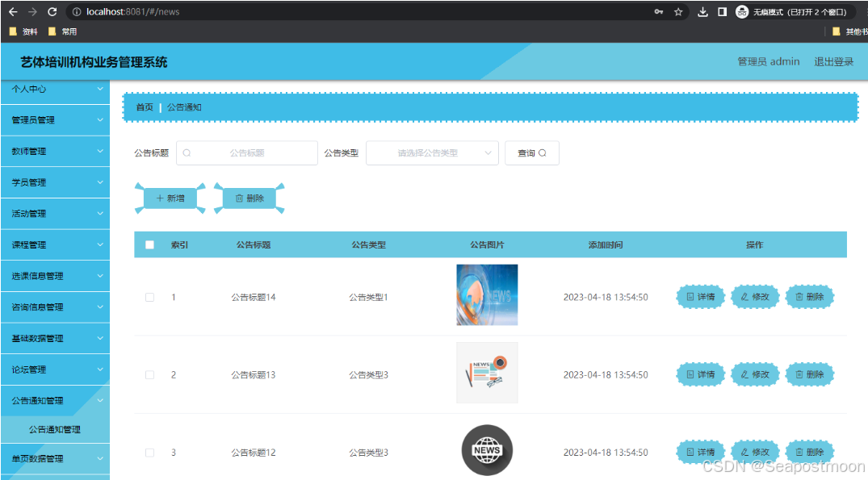This screenshot has height=480, width=868.
Task: Click the incognito profile icon in browser toolbar
Action: tap(740, 12)
